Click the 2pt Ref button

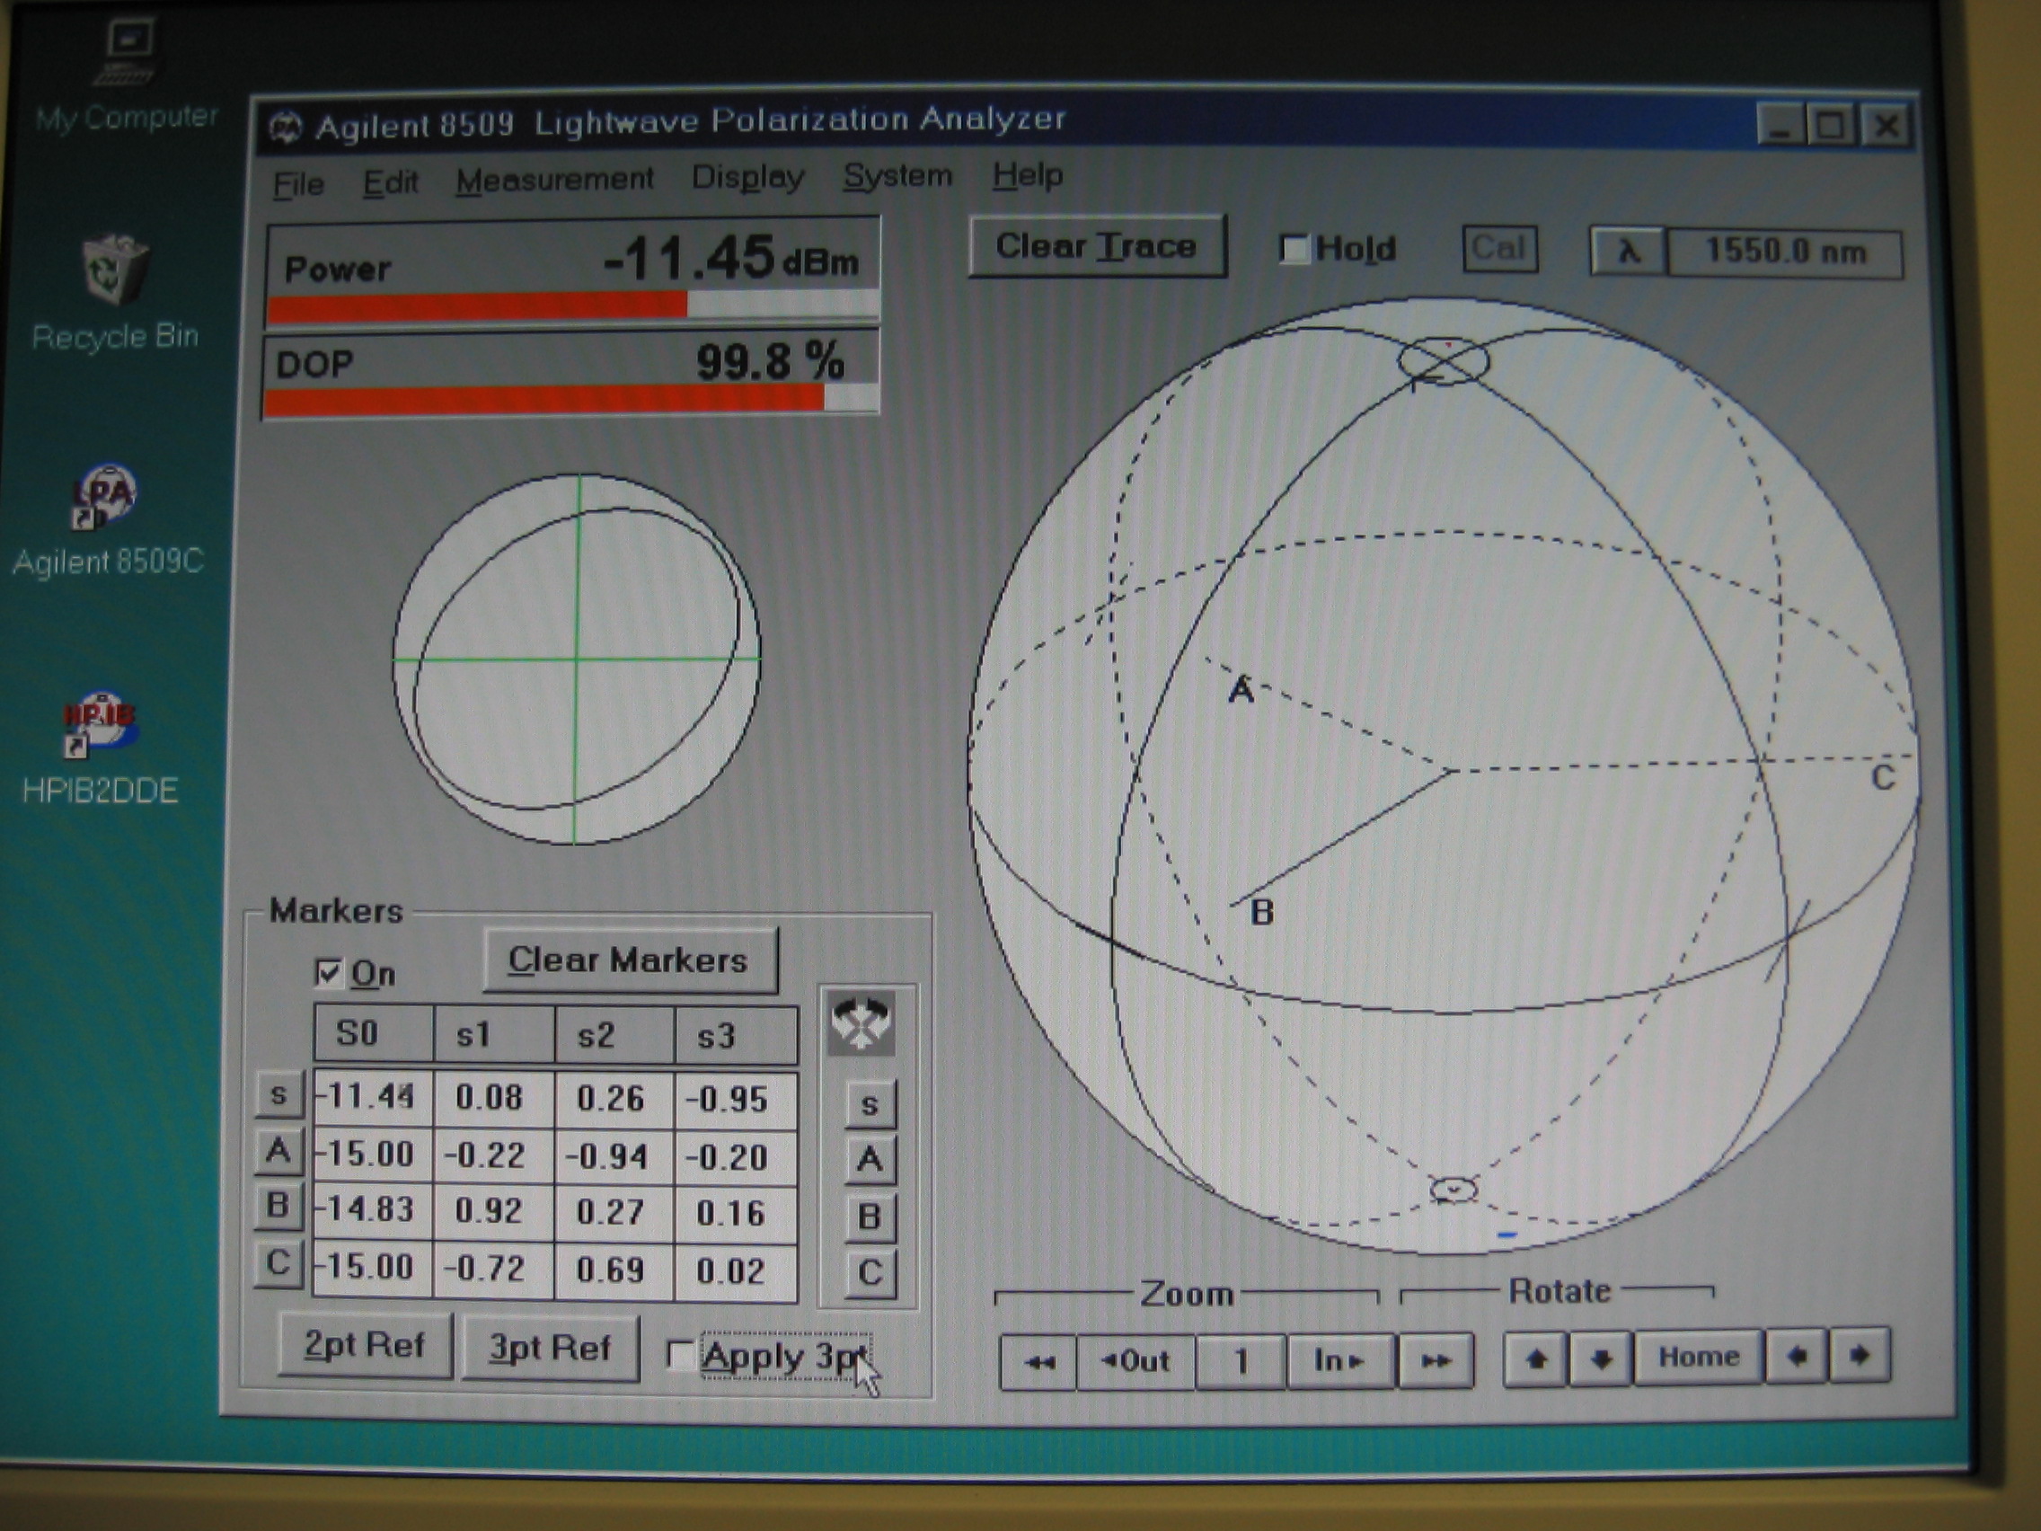click(363, 1346)
